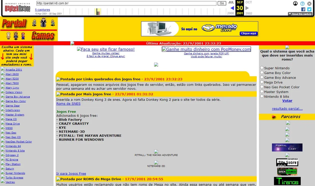
Task: Click the Facebook share icon
Action: (x=303, y=9)
